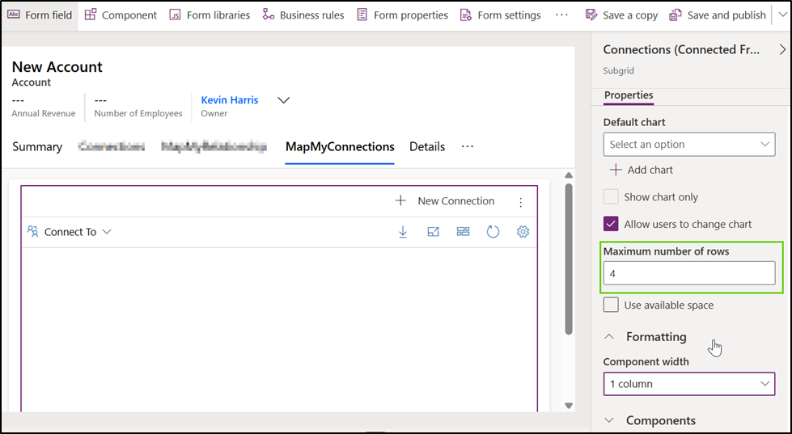
Task: Switch to the Summary tab
Action: (37, 147)
